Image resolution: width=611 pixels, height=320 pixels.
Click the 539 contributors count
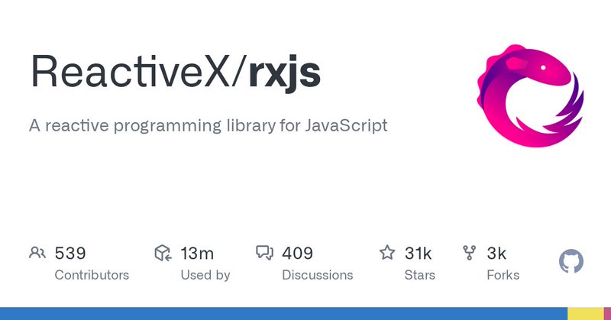(70, 254)
